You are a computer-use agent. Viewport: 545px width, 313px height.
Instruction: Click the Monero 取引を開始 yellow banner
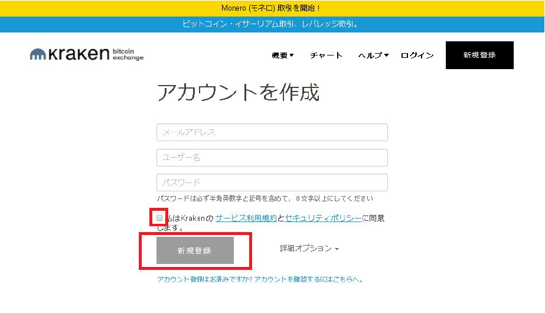click(272, 8)
